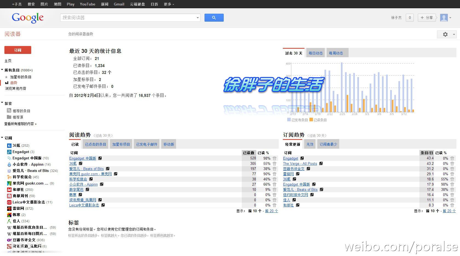Screen dimensions: 460x256
Task: Click the 已读 % column header in 阅读趋势
Action: tap(263, 153)
